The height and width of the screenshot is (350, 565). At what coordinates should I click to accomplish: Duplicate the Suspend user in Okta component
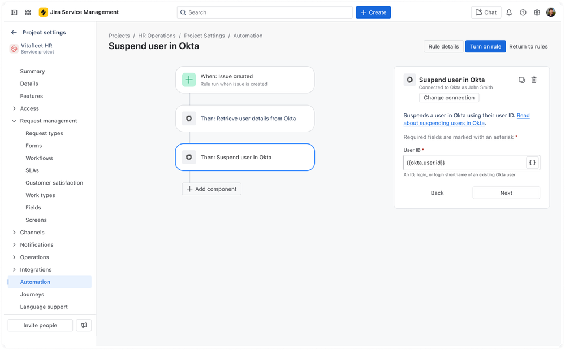(x=521, y=80)
